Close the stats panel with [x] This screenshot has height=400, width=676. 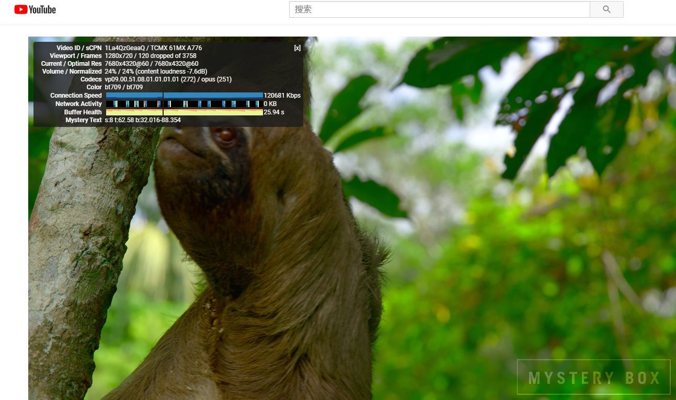(297, 48)
